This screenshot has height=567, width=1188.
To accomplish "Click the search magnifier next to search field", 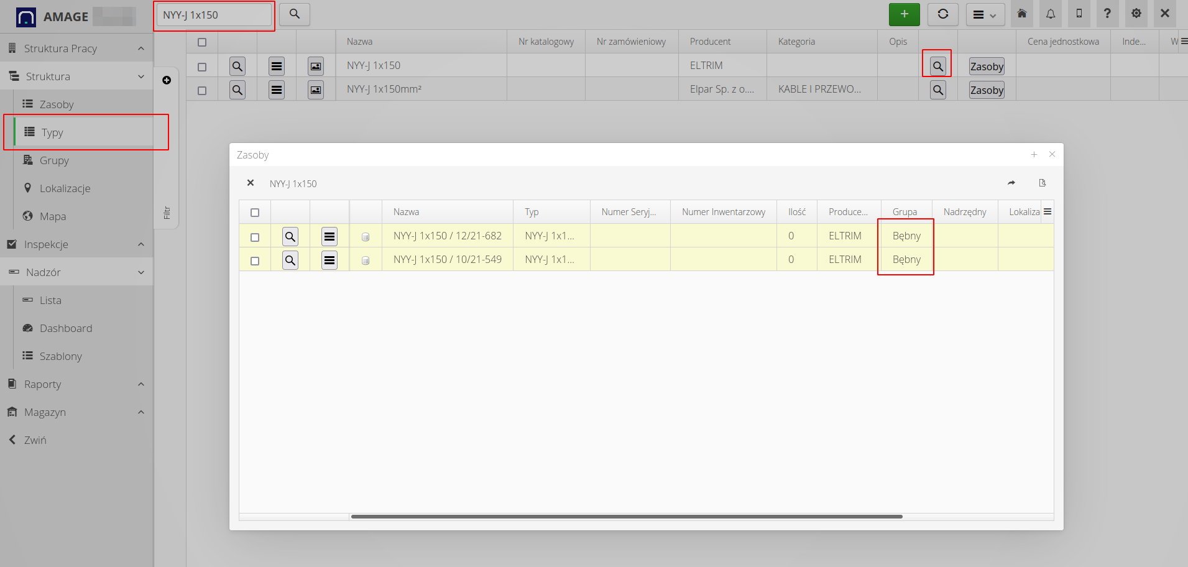I will 295,14.
